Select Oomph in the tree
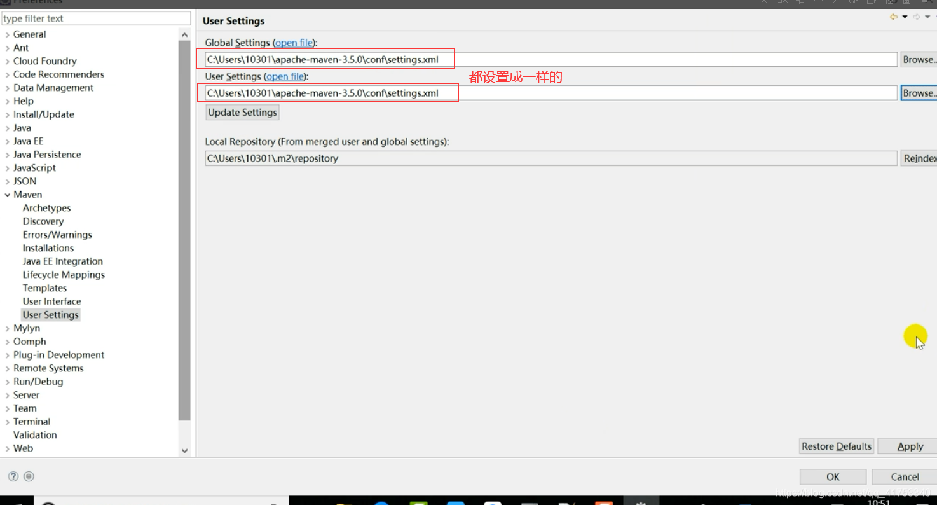The image size is (937, 505). (30, 342)
